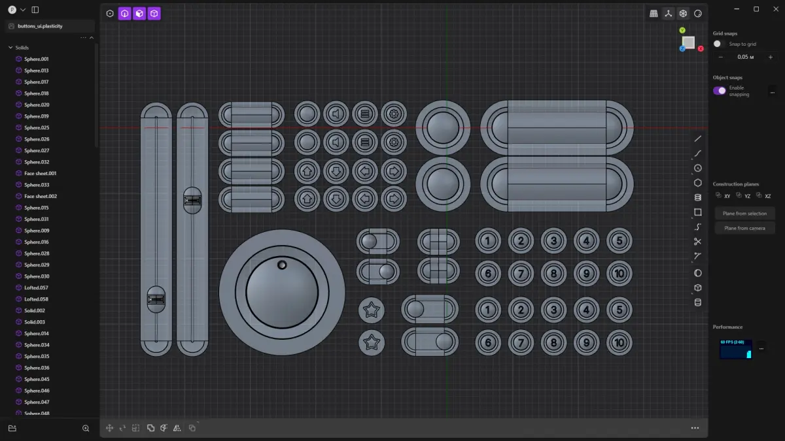Click the material sphere shading icon

click(x=698, y=14)
